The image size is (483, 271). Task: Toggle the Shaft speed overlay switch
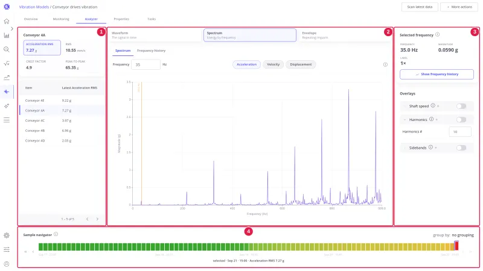(x=461, y=106)
